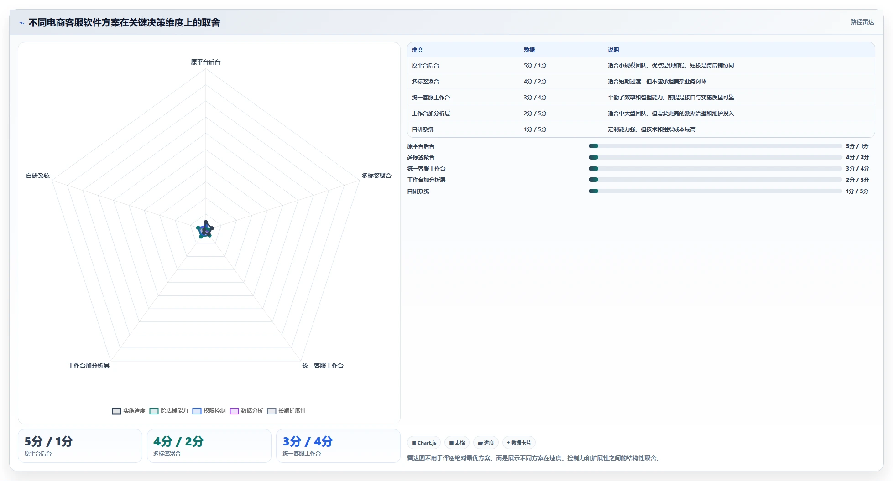
Task: Click the 数据卡片 chip
Action: pos(519,443)
